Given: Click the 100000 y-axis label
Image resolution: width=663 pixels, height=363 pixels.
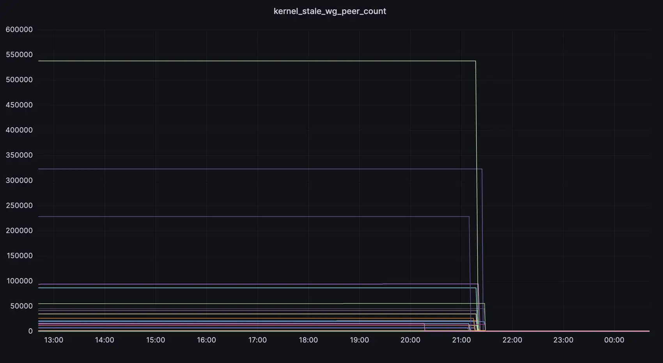Looking at the screenshot, I should click(x=19, y=281).
